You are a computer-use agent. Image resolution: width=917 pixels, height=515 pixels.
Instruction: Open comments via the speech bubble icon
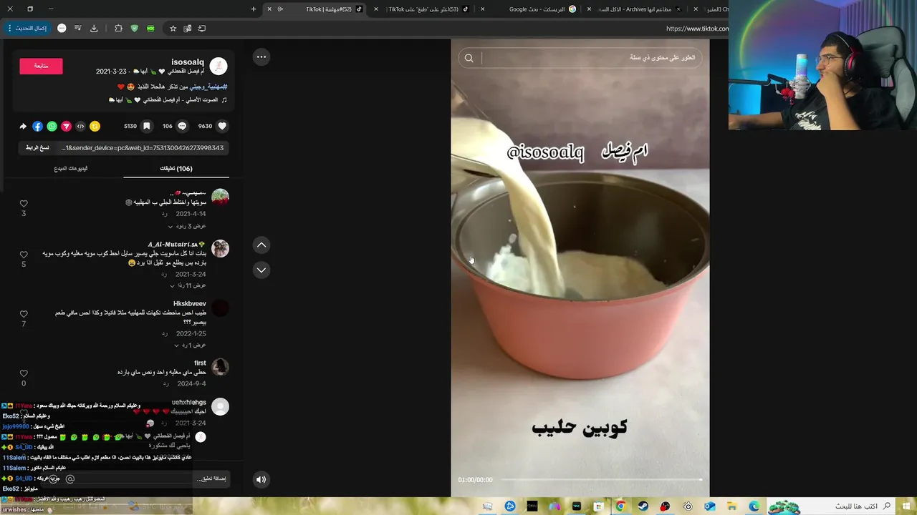pyautogui.click(x=182, y=126)
